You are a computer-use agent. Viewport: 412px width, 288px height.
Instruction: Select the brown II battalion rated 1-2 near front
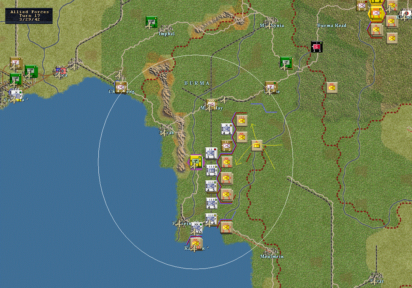[x=227, y=146]
